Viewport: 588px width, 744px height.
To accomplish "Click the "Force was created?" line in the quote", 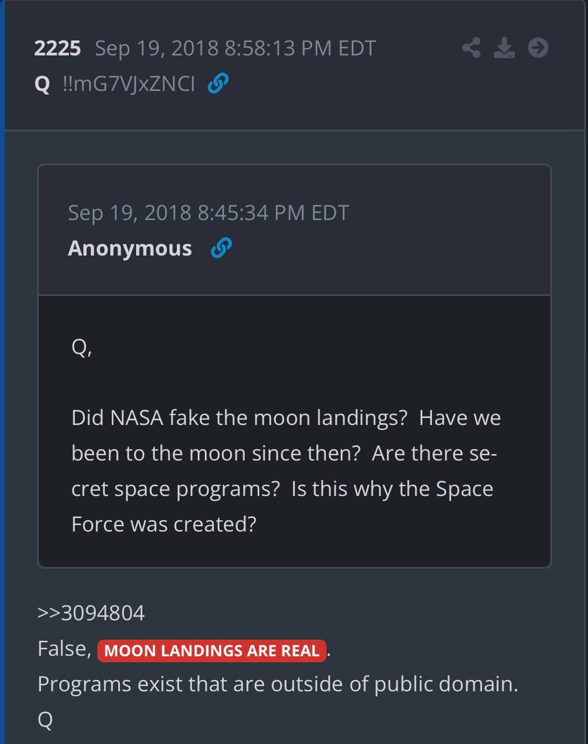I will tap(163, 524).
